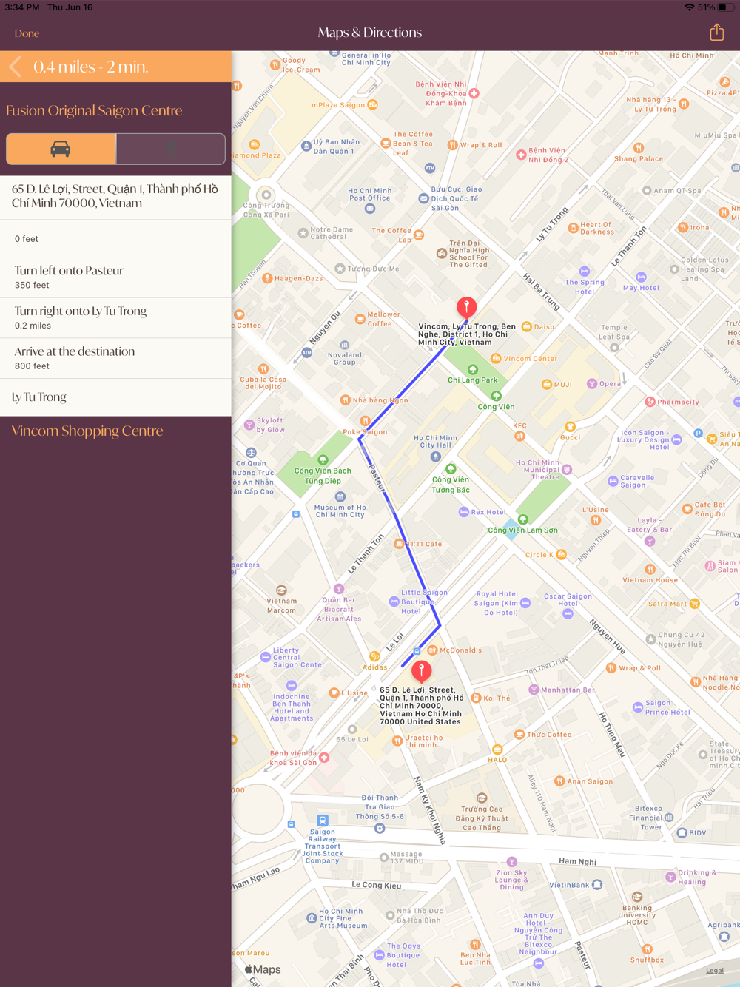Image resolution: width=740 pixels, height=987 pixels.
Task: Tap the Poke Saigon icon
Action: 365,421
